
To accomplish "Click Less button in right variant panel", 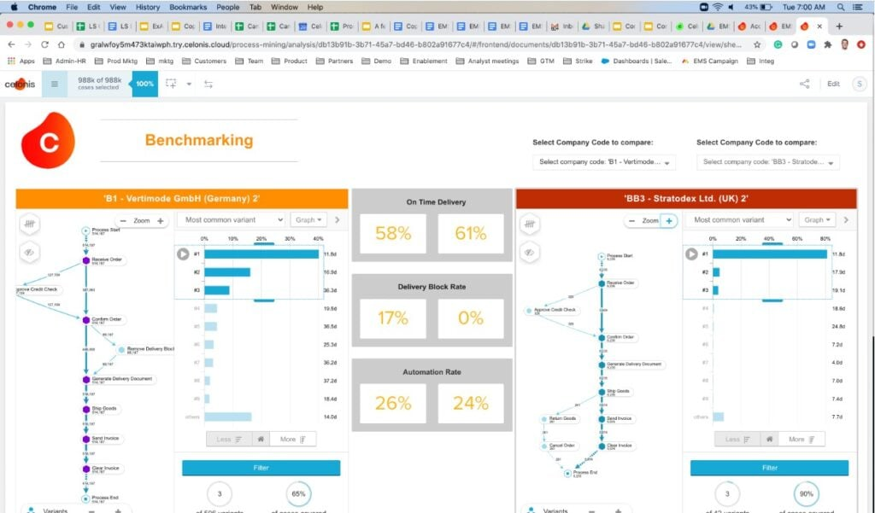I will (x=737, y=440).
